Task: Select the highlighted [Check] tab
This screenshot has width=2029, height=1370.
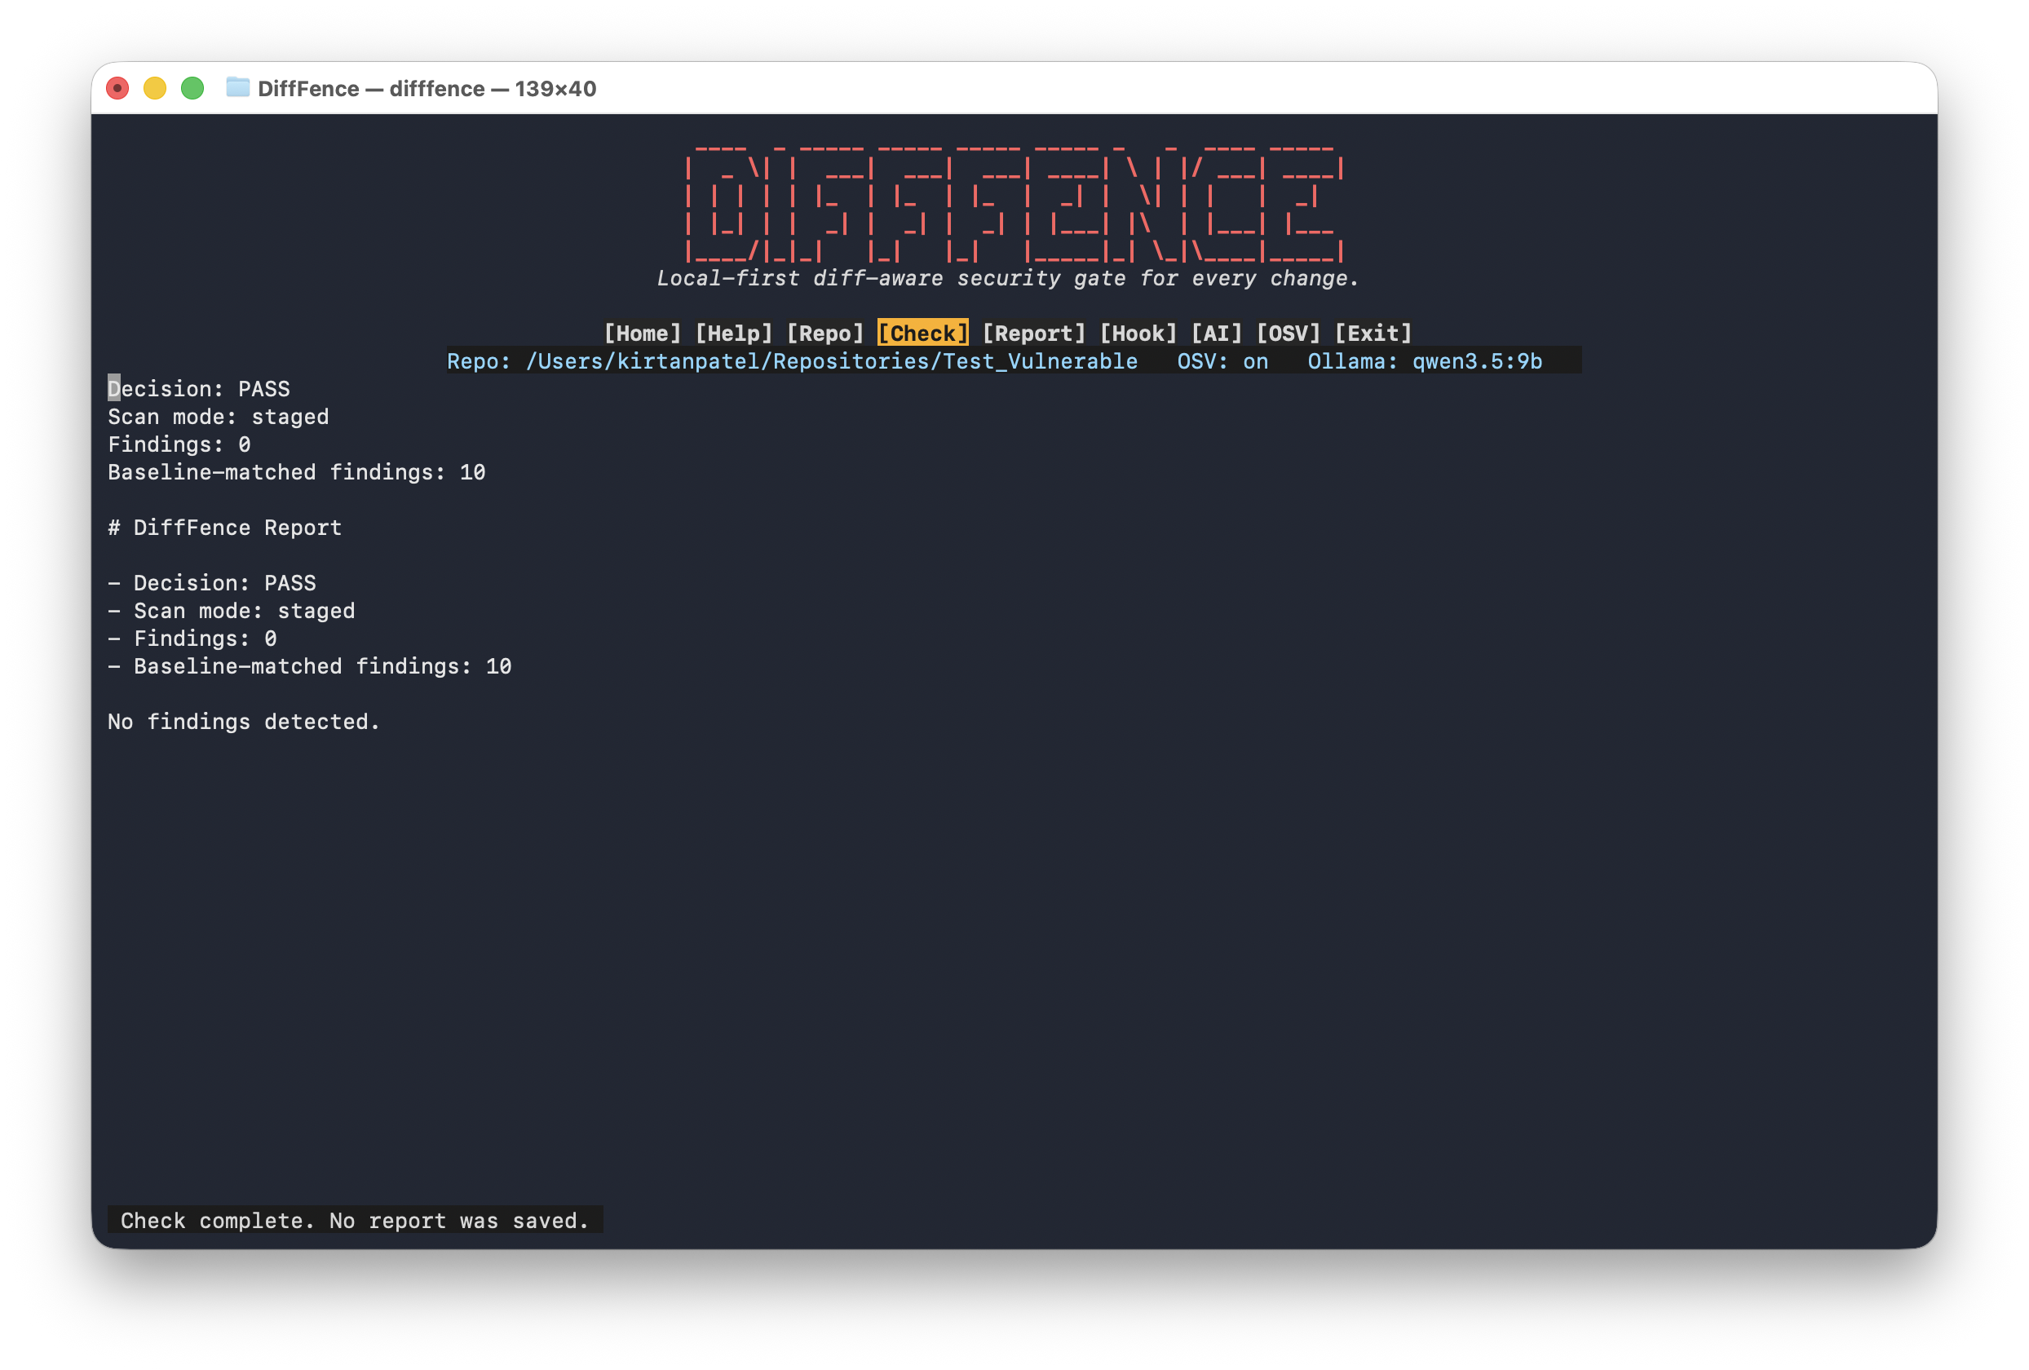Action: 923,334
